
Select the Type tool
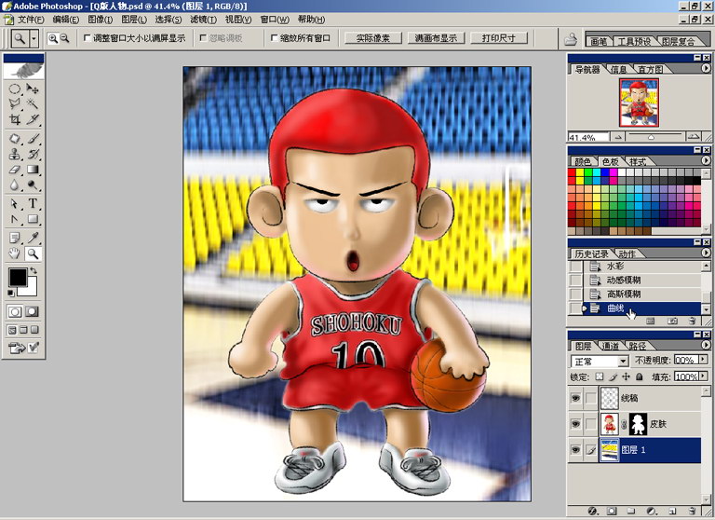(x=33, y=203)
